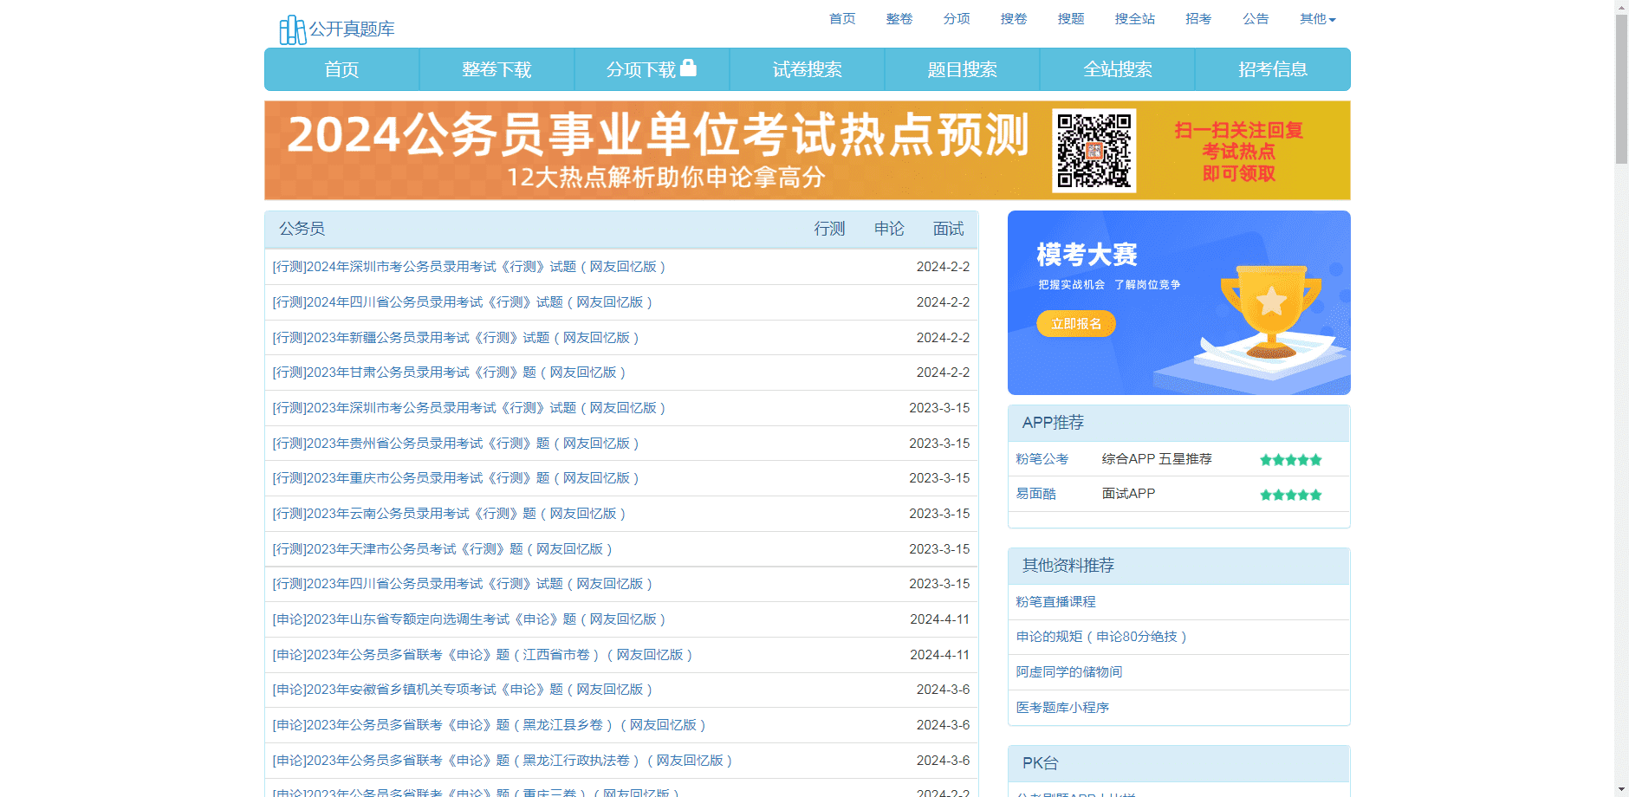The height and width of the screenshot is (797, 1629).
Task: Open 申论 黑龙江县乡卷 link
Action: click(489, 725)
